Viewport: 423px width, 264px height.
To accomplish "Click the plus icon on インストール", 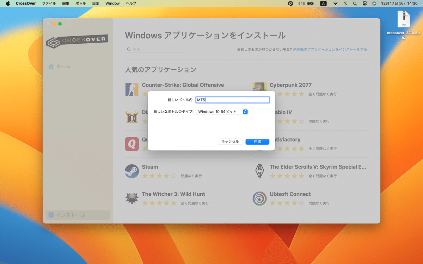I will pos(51,215).
